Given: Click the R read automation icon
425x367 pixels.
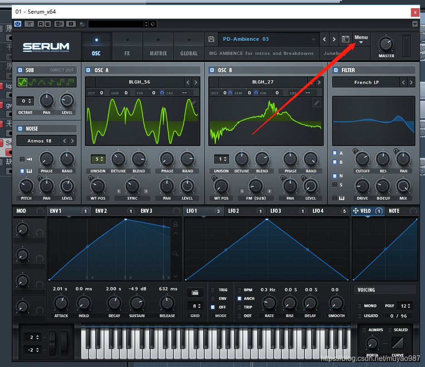Looking at the screenshot, I should (41, 24).
